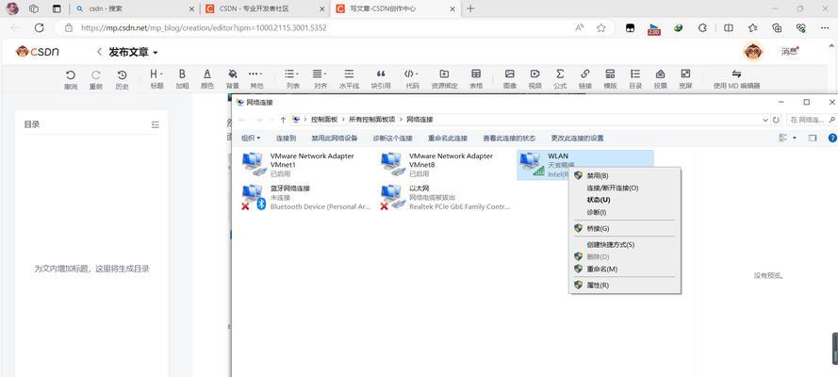Click the back arrow beside 发布文章
838x377 pixels.
coord(99,52)
